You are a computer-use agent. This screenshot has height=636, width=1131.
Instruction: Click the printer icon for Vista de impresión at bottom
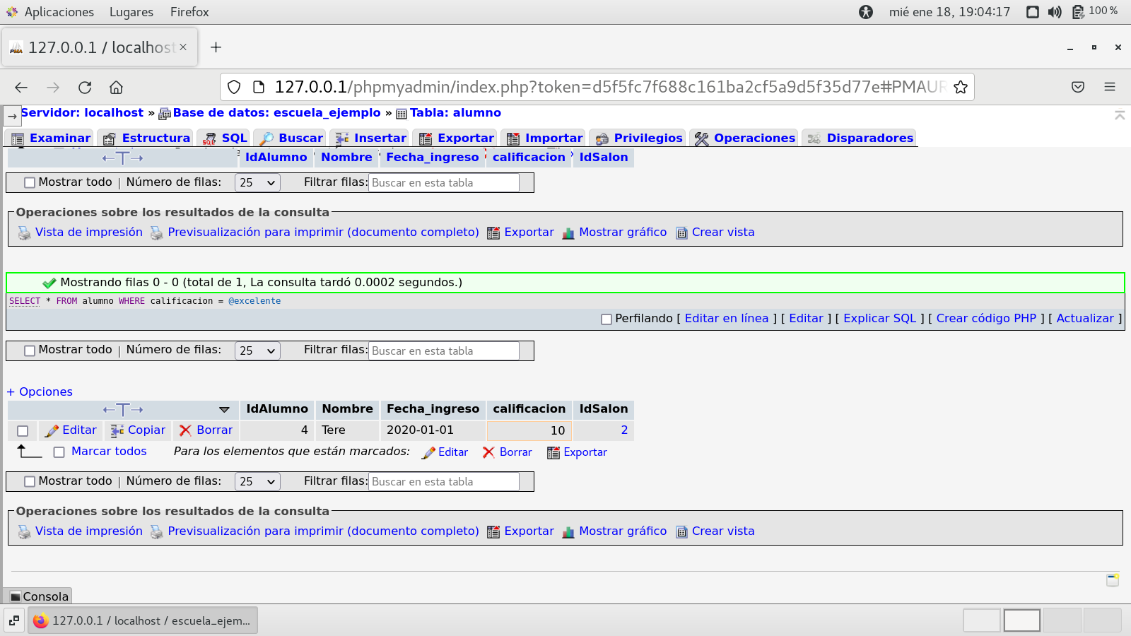24,532
